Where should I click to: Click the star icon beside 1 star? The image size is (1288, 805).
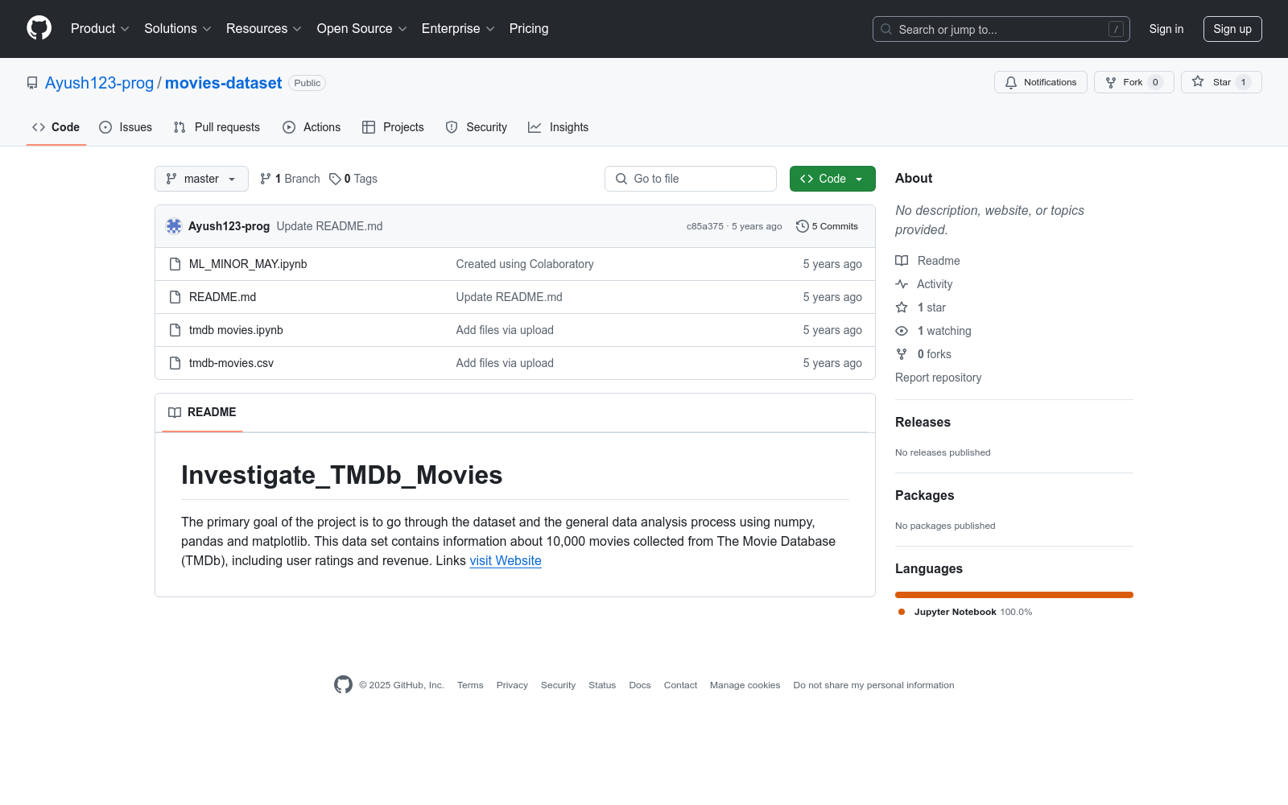tap(902, 308)
